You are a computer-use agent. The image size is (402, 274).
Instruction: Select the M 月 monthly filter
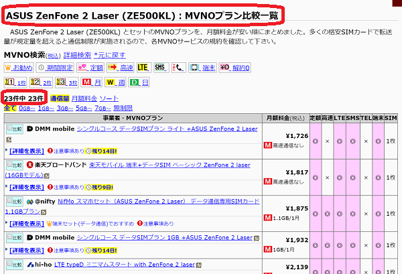(x=92, y=82)
